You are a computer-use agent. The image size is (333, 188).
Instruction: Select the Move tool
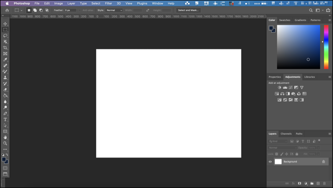click(x=5, y=24)
